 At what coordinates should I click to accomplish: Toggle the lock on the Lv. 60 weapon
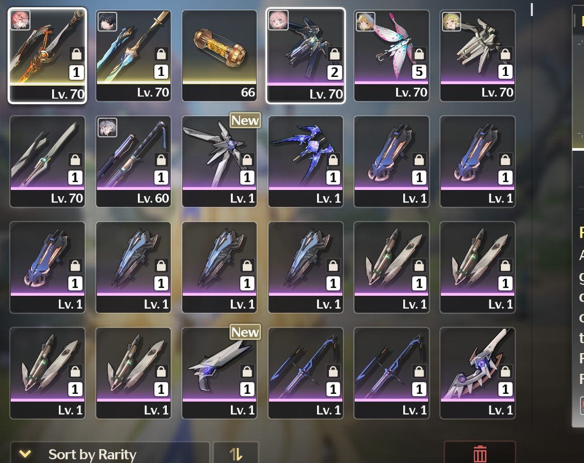pyautogui.click(x=161, y=160)
